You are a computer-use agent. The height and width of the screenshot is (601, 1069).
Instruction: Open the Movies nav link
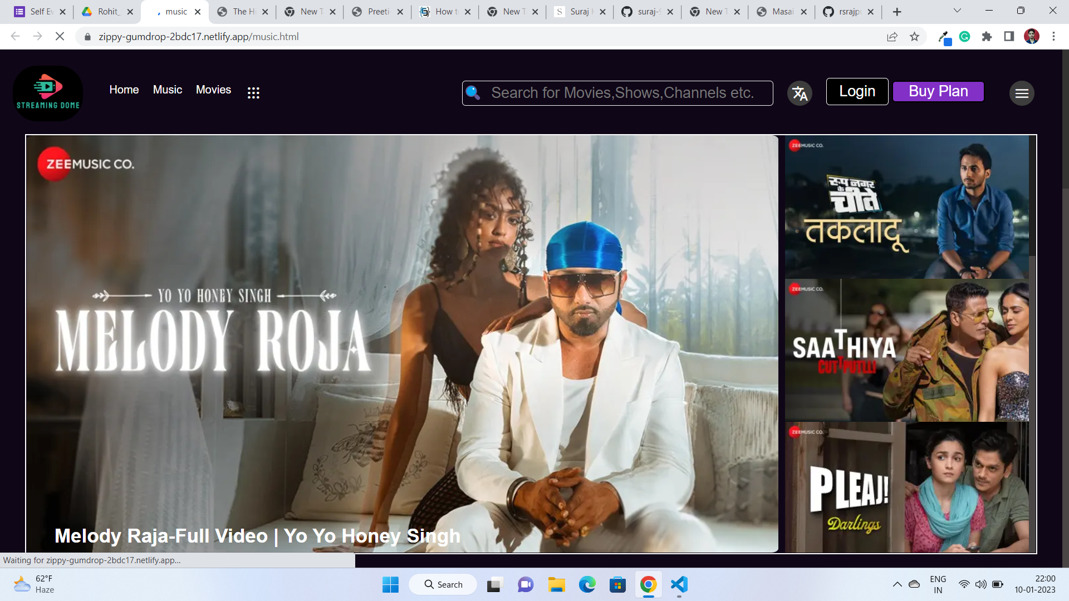[x=213, y=90]
